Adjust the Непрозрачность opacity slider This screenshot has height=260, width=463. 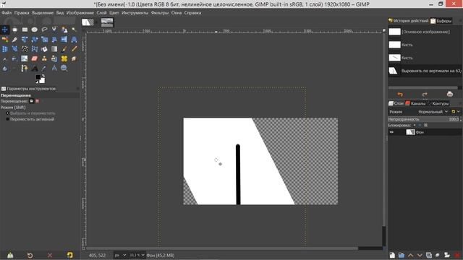pyautogui.click(x=424, y=119)
